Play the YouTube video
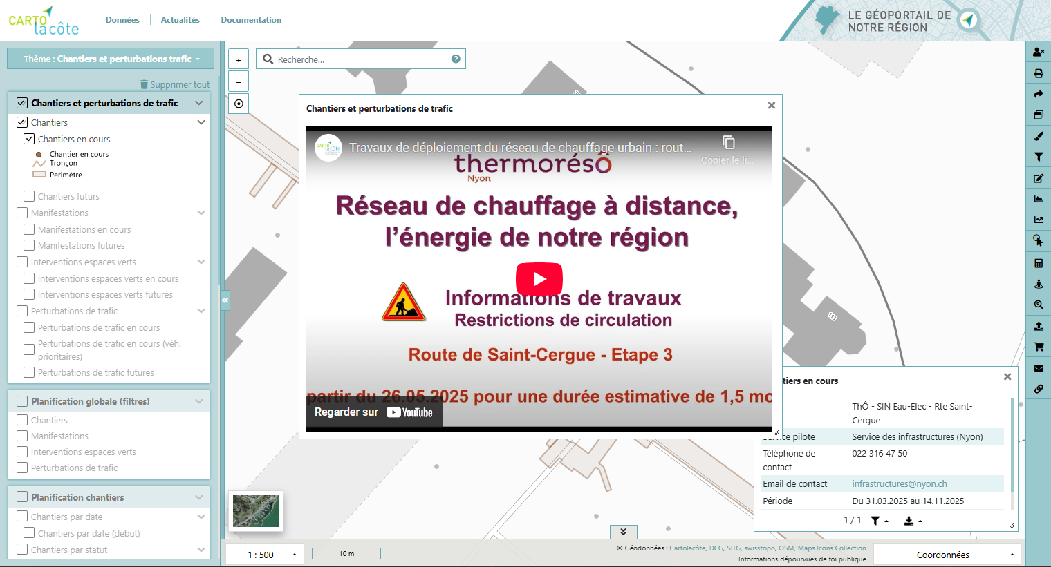This screenshot has height=567, width=1051. pos(539,279)
